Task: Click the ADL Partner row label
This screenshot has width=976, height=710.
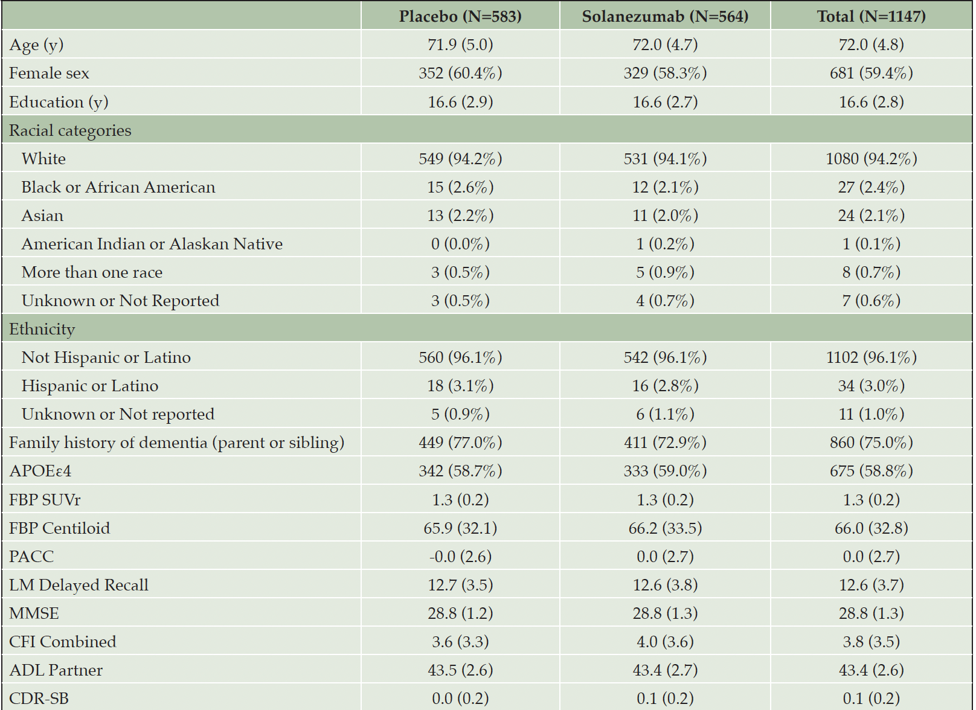Action: 56,670
